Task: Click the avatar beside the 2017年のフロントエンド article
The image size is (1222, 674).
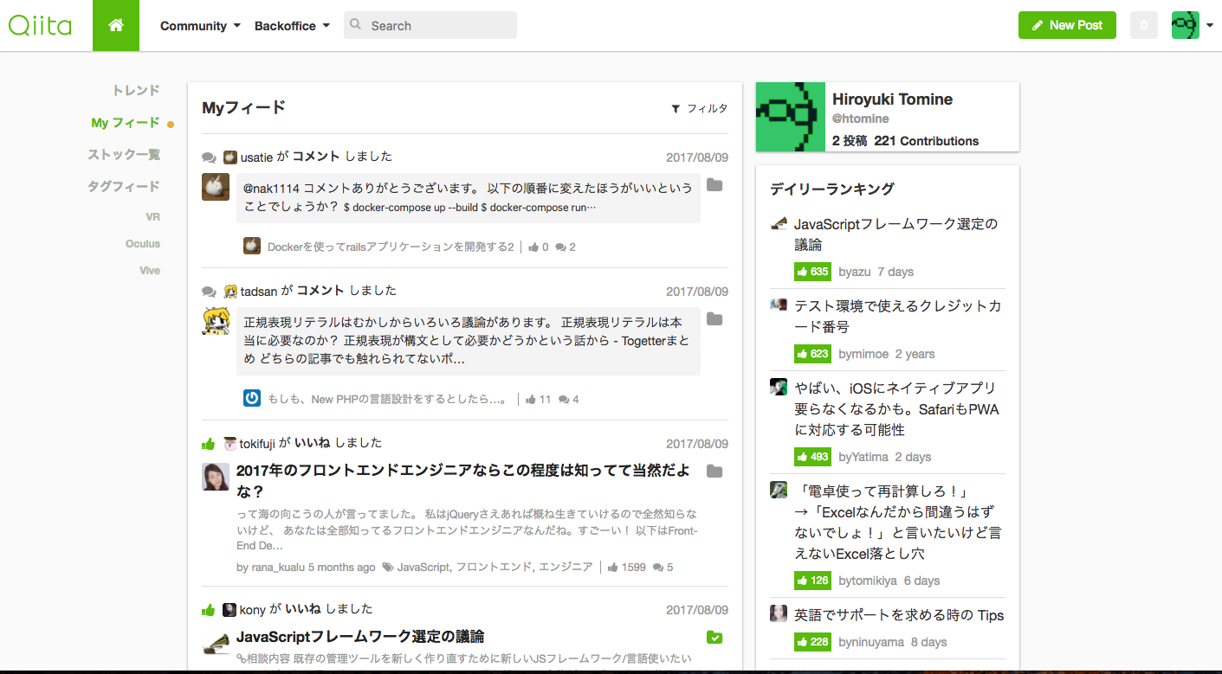Action: pyautogui.click(x=216, y=477)
